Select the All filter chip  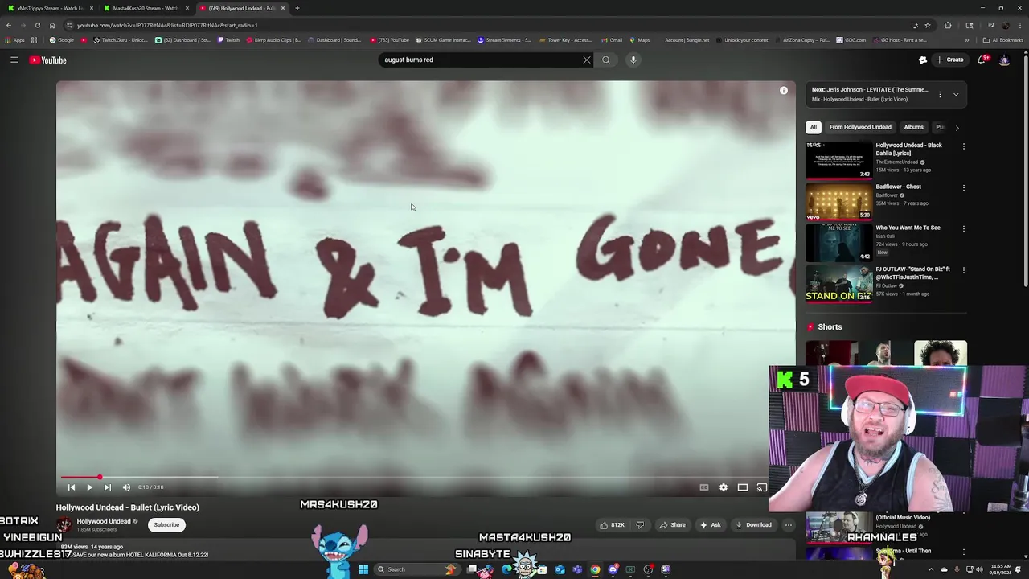point(813,127)
